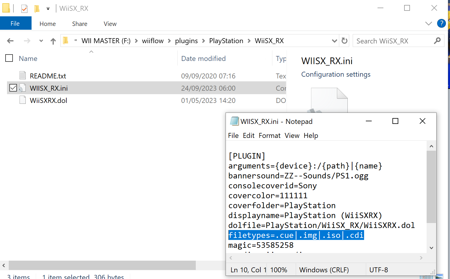Viewport: 450px width, 279px height.
Task: Sort by the Date modified column header
Action: pos(203,59)
